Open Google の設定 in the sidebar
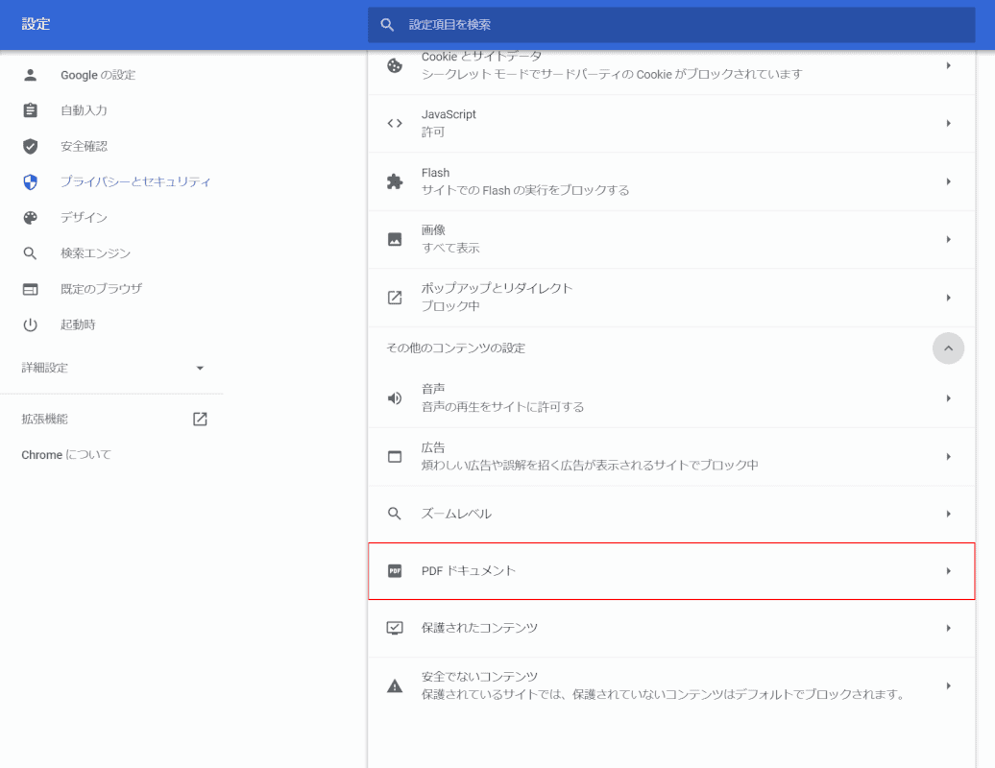Screen dimensions: 995x768 tap(98, 75)
